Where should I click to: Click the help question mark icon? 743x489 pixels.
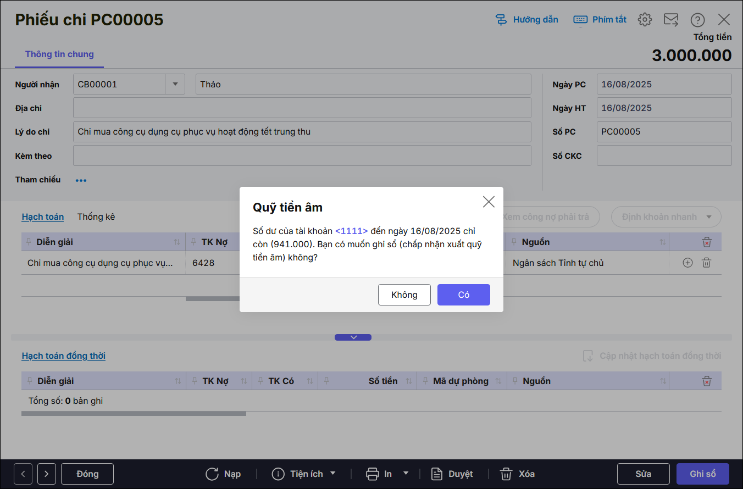(697, 20)
